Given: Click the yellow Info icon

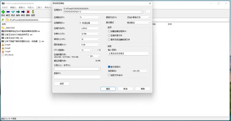Looking at the screenshot, I should 33,12.
